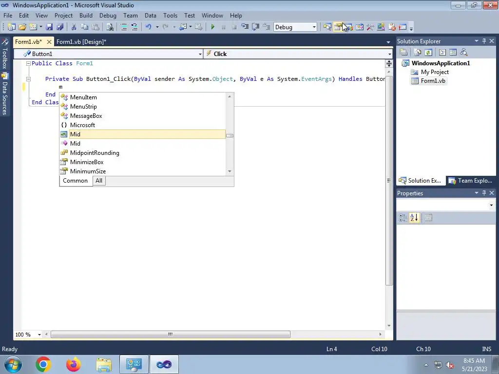Click Properties icon in Solution Explorer toolbar
This screenshot has width=499, height=374.
coord(403,52)
